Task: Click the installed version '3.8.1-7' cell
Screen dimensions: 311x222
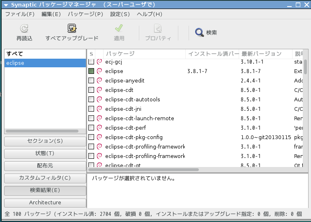Action: (x=197, y=71)
